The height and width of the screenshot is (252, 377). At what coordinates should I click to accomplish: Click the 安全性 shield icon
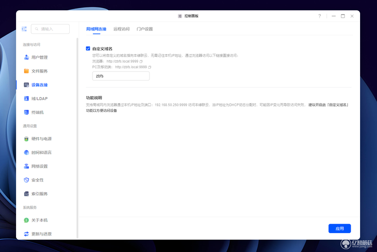26,180
